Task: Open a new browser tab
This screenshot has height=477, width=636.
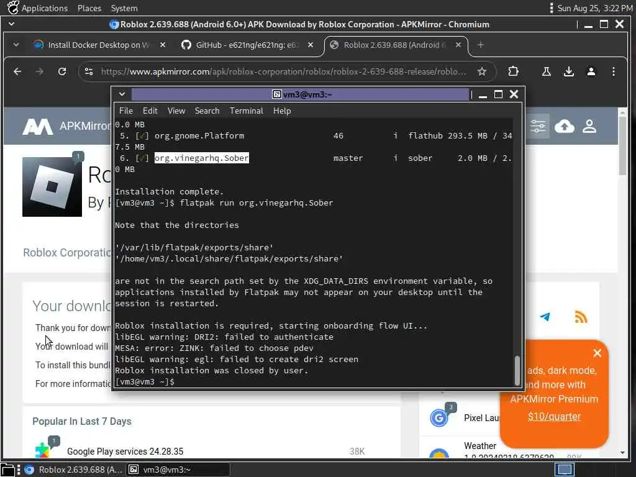Action: [481, 45]
